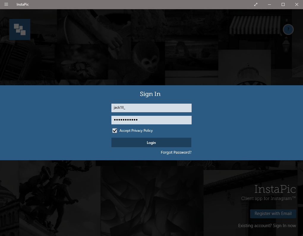Minimize the InstaPic window
Screen dimensions: 303x236
click(269, 4)
